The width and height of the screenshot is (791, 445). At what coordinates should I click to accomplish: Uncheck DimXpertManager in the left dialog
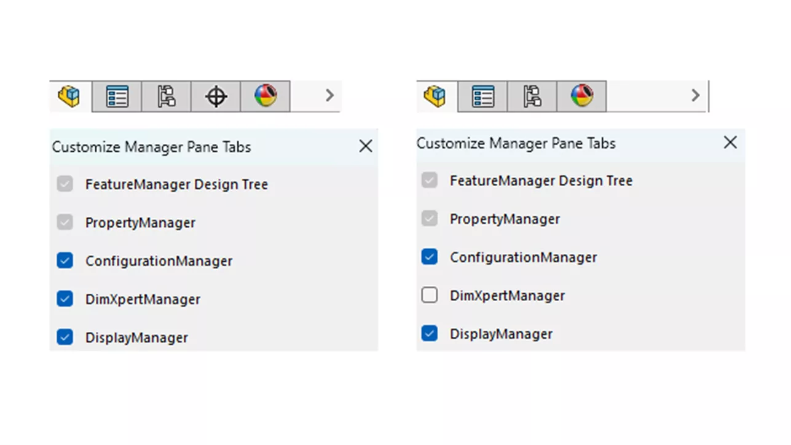click(65, 299)
